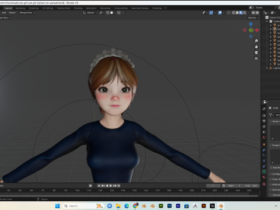Image resolution: width=280 pixels, height=210 pixels.
Task: Toggle viewport gizmos visibility
Action: 211,13
